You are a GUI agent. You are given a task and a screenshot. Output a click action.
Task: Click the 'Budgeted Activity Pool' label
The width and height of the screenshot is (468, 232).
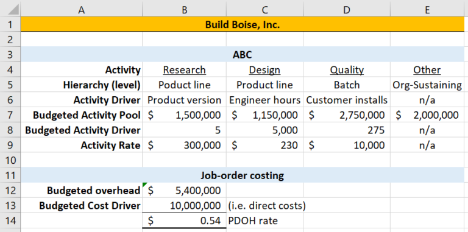pos(82,115)
